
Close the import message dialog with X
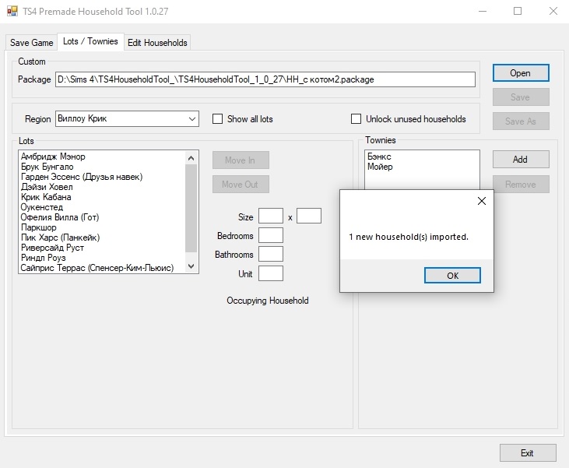(x=481, y=201)
